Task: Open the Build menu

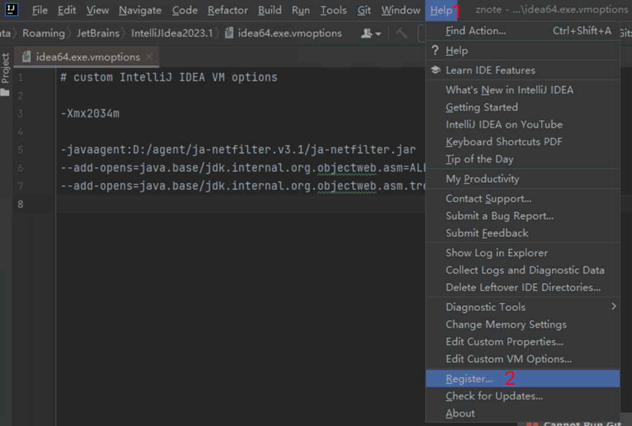Action: point(270,10)
